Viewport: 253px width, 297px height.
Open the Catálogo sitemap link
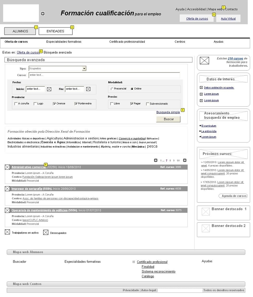click(148, 276)
